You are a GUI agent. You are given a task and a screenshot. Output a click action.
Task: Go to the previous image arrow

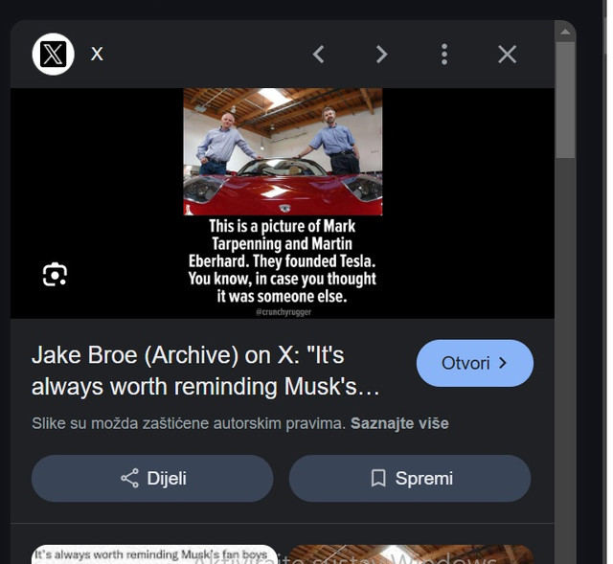point(319,54)
